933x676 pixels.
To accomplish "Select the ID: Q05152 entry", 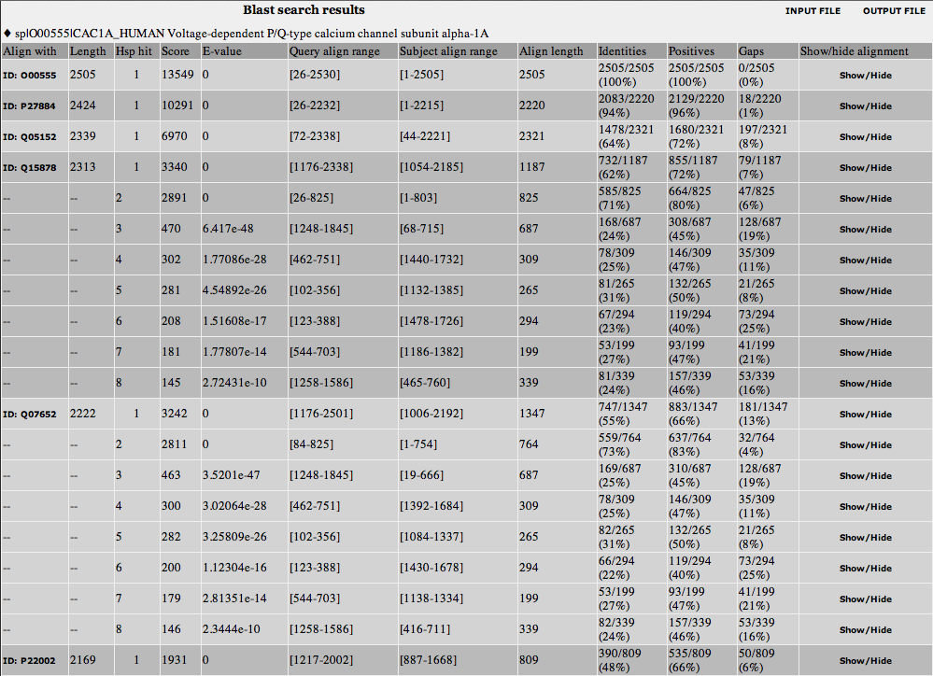I will point(30,137).
